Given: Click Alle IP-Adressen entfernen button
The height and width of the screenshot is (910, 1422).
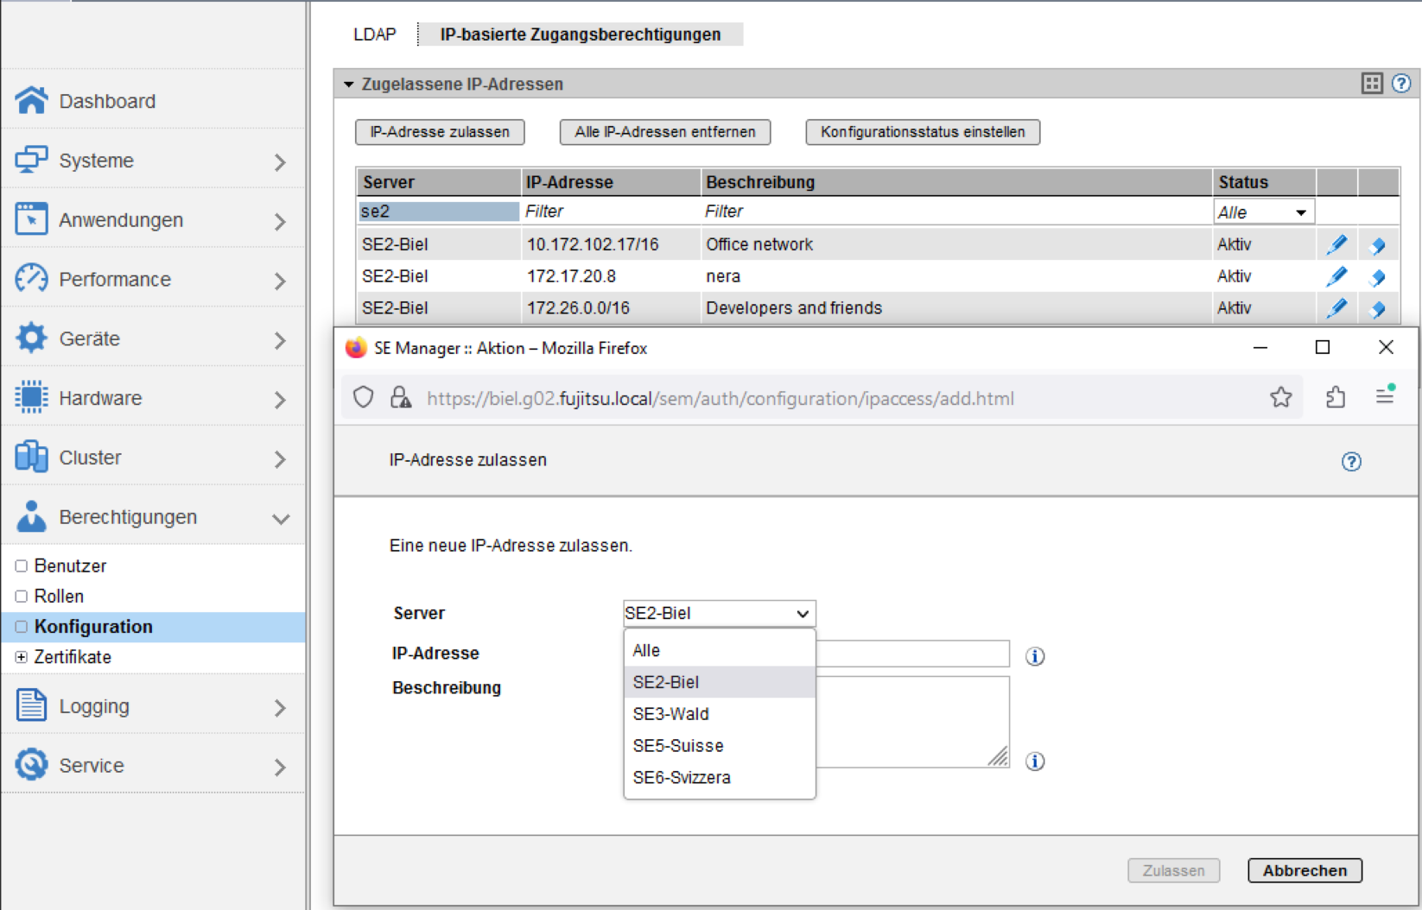Looking at the screenshot, I should 664,132.
